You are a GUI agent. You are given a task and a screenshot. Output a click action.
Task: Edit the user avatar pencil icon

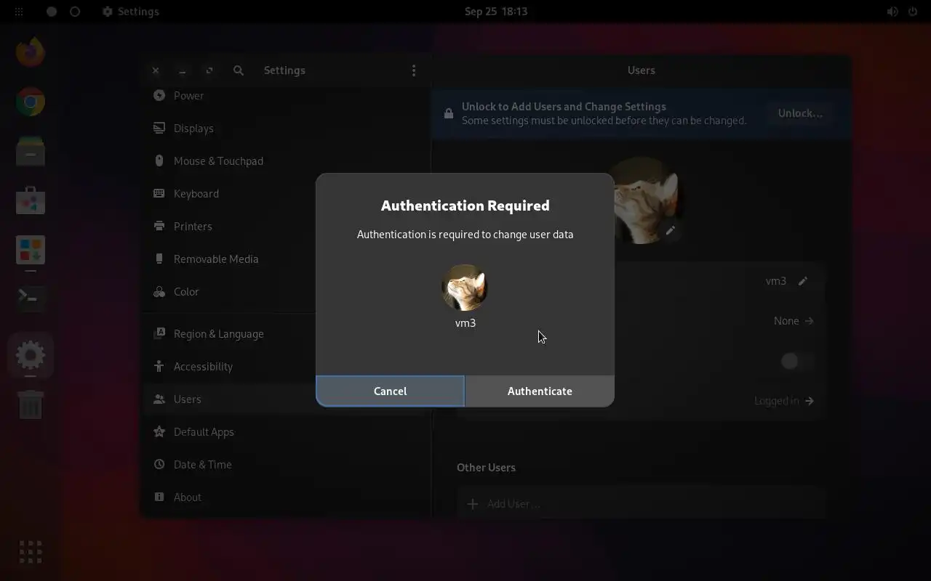click(671, 231)
